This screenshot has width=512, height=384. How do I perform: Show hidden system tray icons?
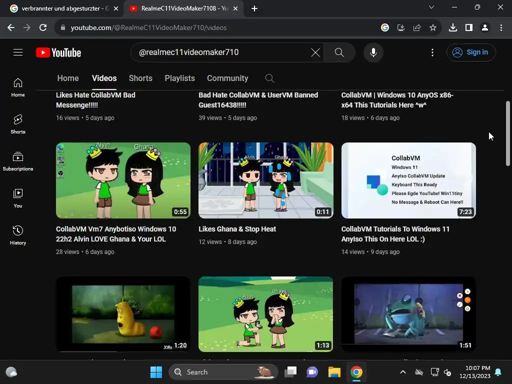coord(403,372)
